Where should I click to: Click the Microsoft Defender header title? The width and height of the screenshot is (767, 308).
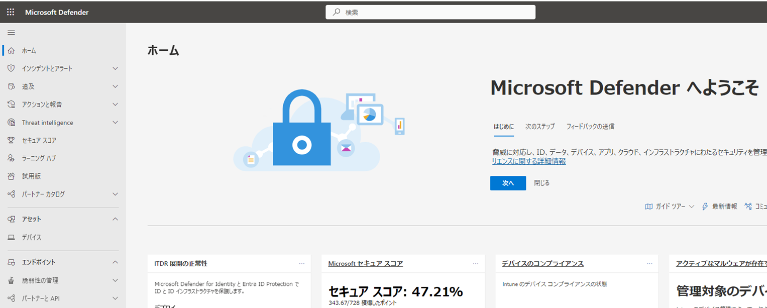coord(57,12)
